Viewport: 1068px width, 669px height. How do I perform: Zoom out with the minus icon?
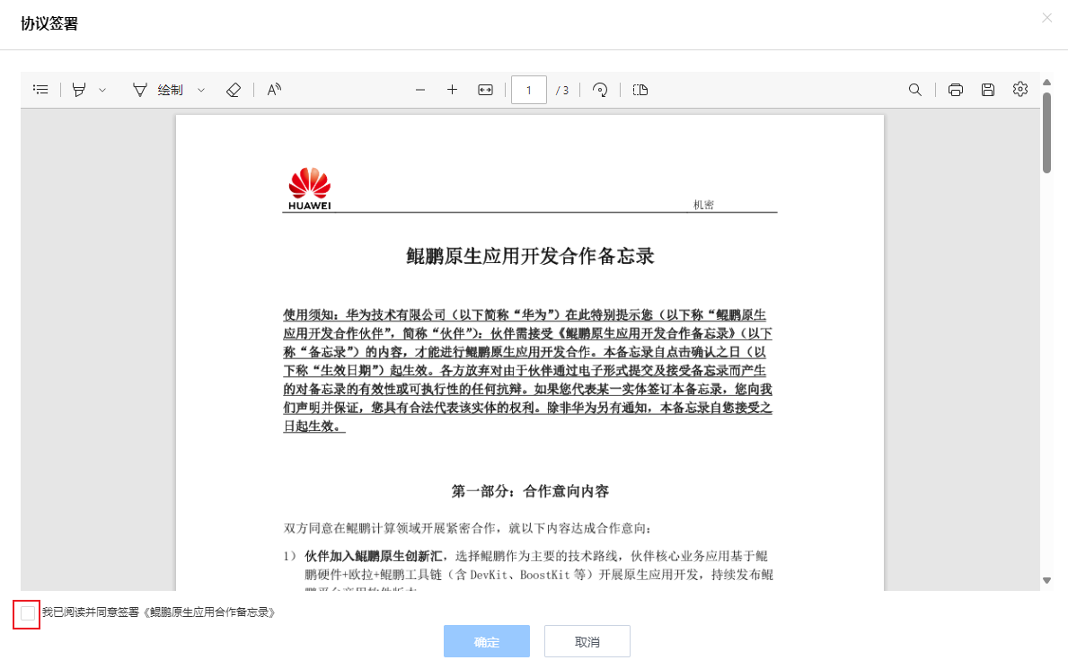420,90
